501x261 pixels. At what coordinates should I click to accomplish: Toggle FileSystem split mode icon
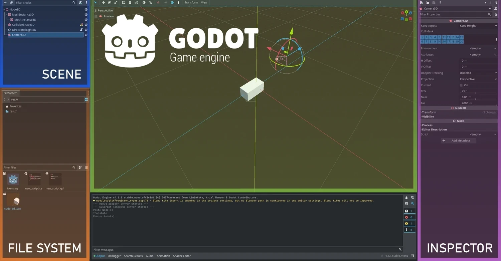coord(87,100)
